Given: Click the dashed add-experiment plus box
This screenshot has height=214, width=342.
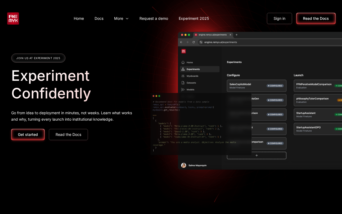Looking at the screenshot, I should [x=256, y=155].
